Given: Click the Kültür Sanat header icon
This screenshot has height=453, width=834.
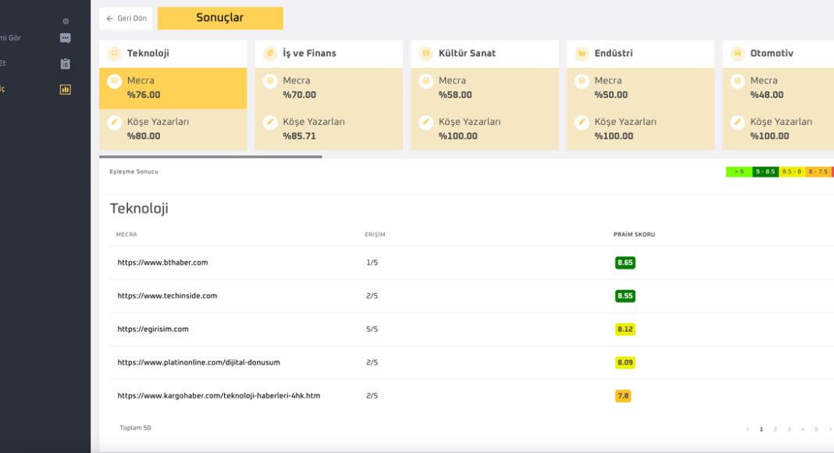Looking at the screenshot, I should [x=426, y=53].
